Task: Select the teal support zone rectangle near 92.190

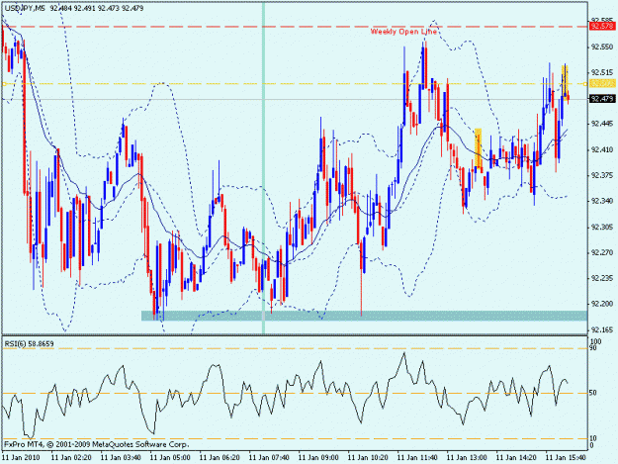Action: [364, 316]
